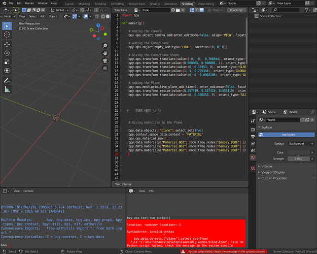Switch perspective/orthographic with grid icon

pyautogui.click(x=105, y=69)
